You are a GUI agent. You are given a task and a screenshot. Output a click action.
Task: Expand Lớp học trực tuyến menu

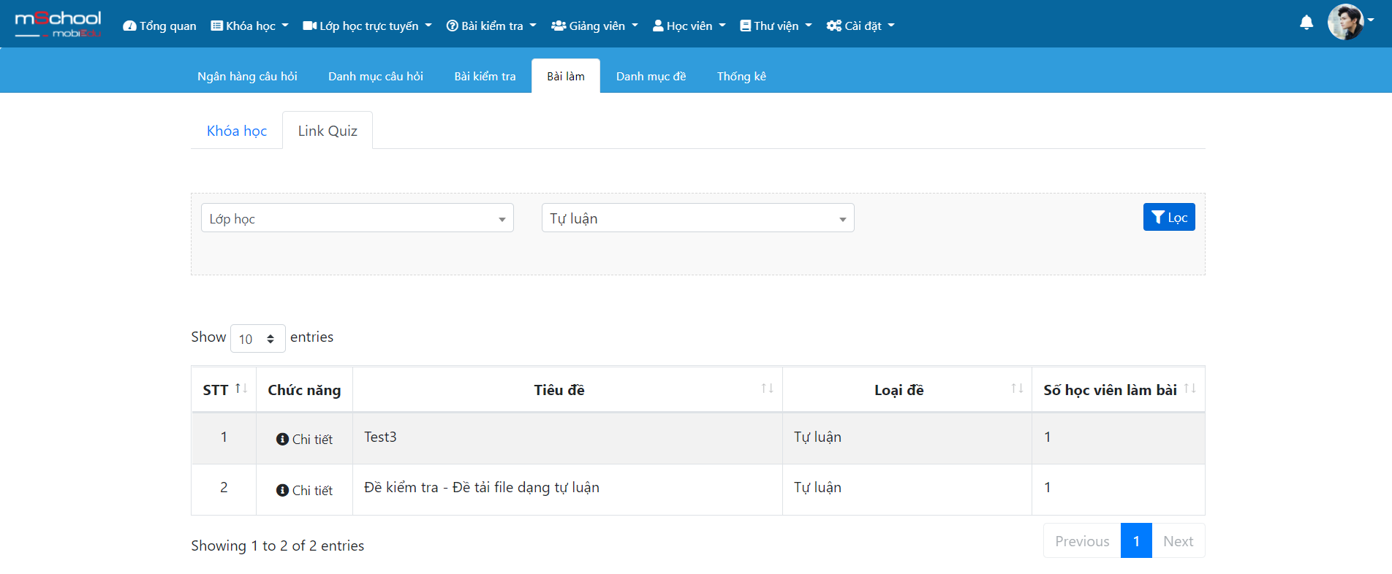coord(367,26)
